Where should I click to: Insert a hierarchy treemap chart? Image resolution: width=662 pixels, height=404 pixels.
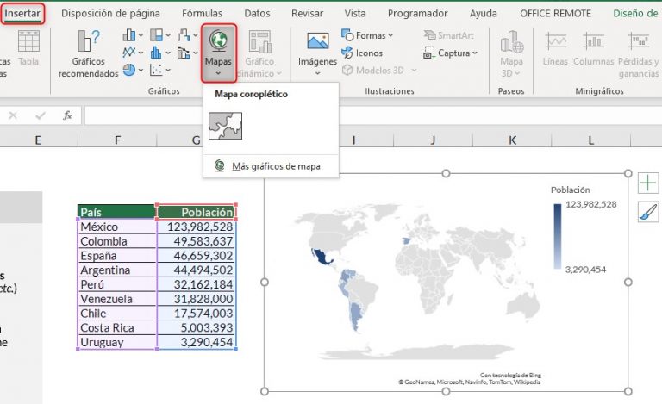point(160,35)
